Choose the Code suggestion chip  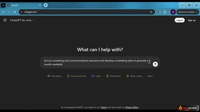(96, 76)
